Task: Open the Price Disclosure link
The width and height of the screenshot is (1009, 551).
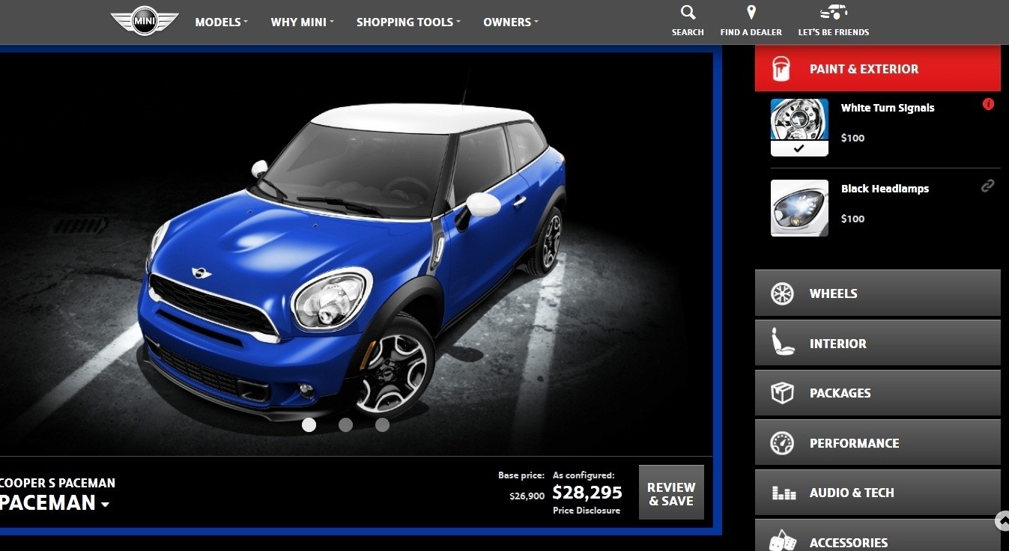Action: pos(587,511)
